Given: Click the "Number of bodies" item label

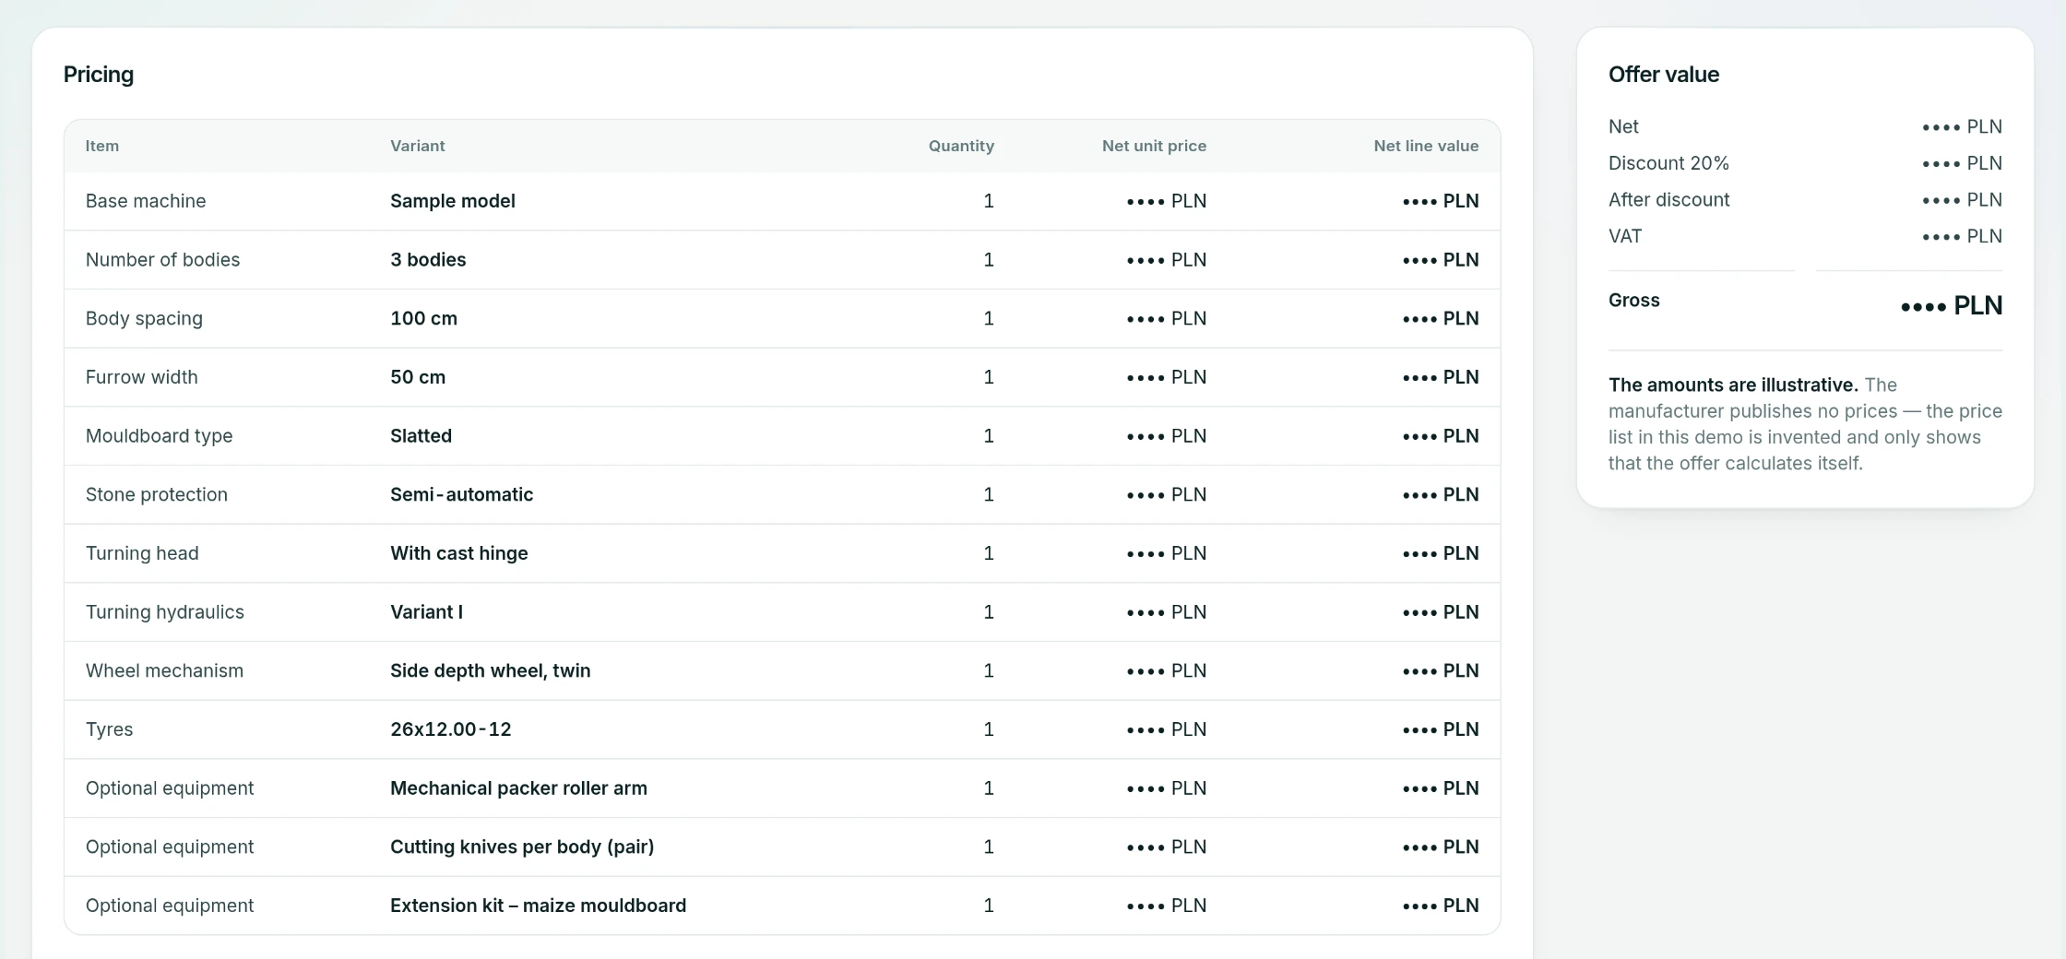Looking at the screenshot, I should coord(162,260).
